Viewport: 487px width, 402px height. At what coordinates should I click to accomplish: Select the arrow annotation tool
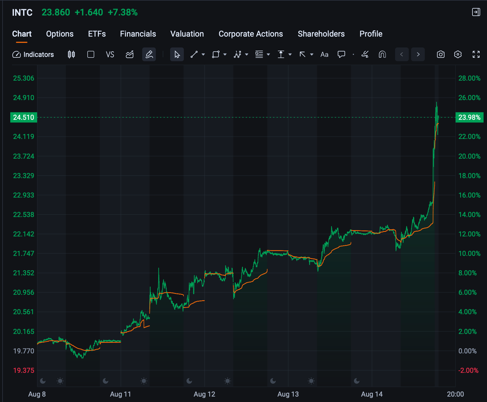(303, 54)
